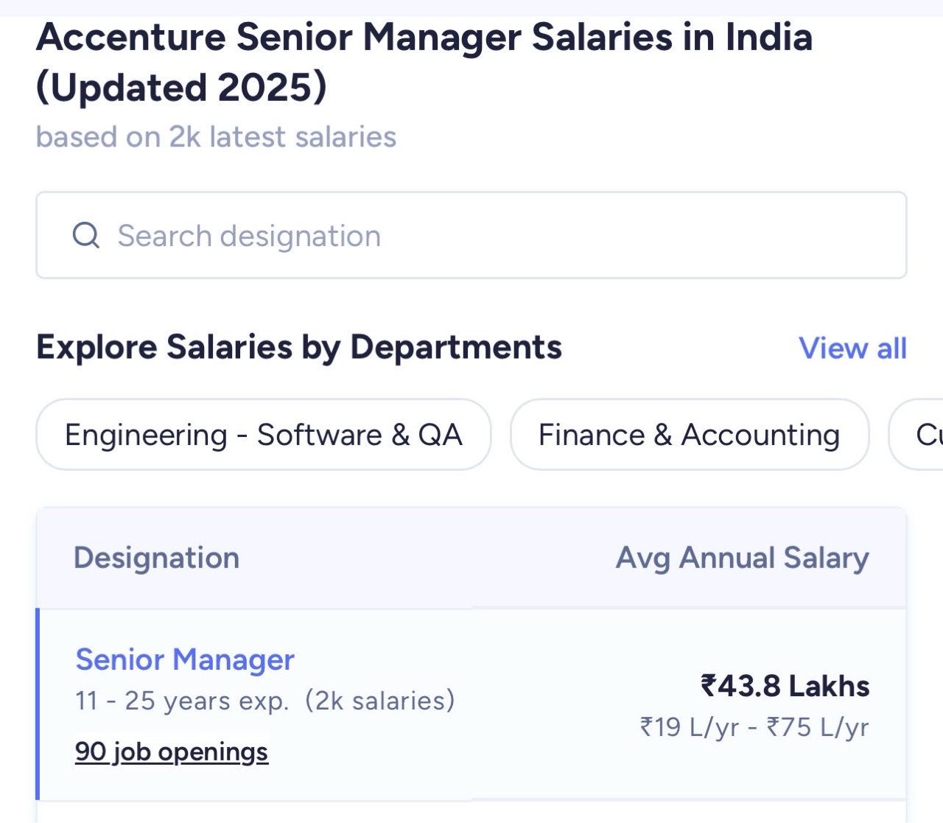
Task: Open the Senior Manager designation link
Action: [x=185, y=659]
